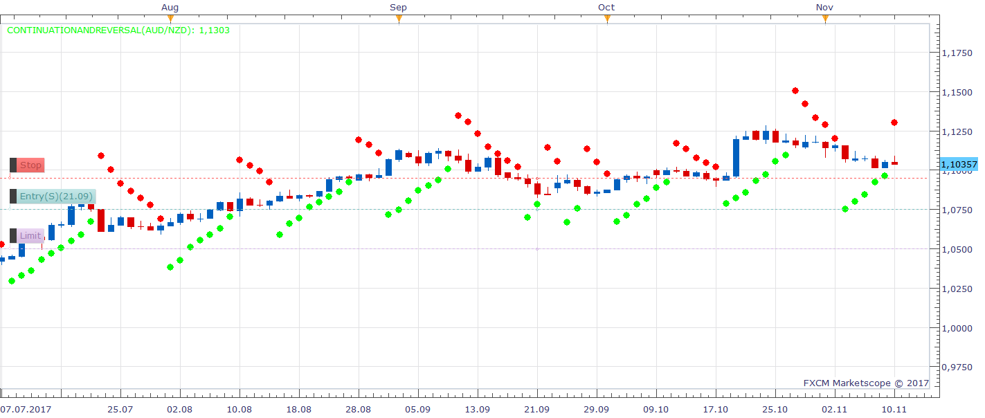Click the 13.09 date label
This screenshot has width=985, height=418.
coord(478,410)
